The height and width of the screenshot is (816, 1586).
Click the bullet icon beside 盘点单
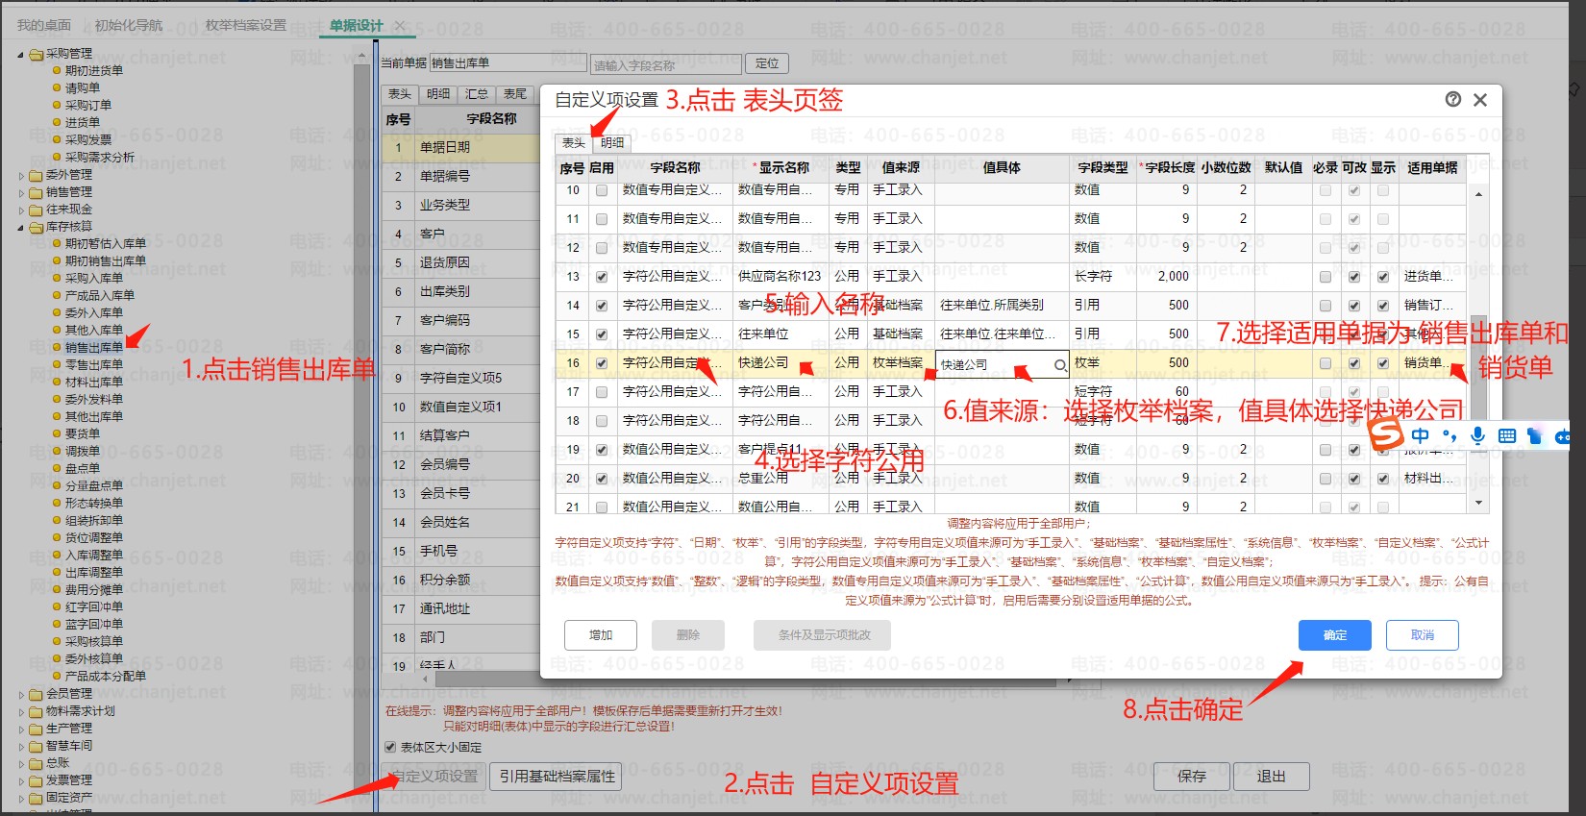(x=57, y=469)
